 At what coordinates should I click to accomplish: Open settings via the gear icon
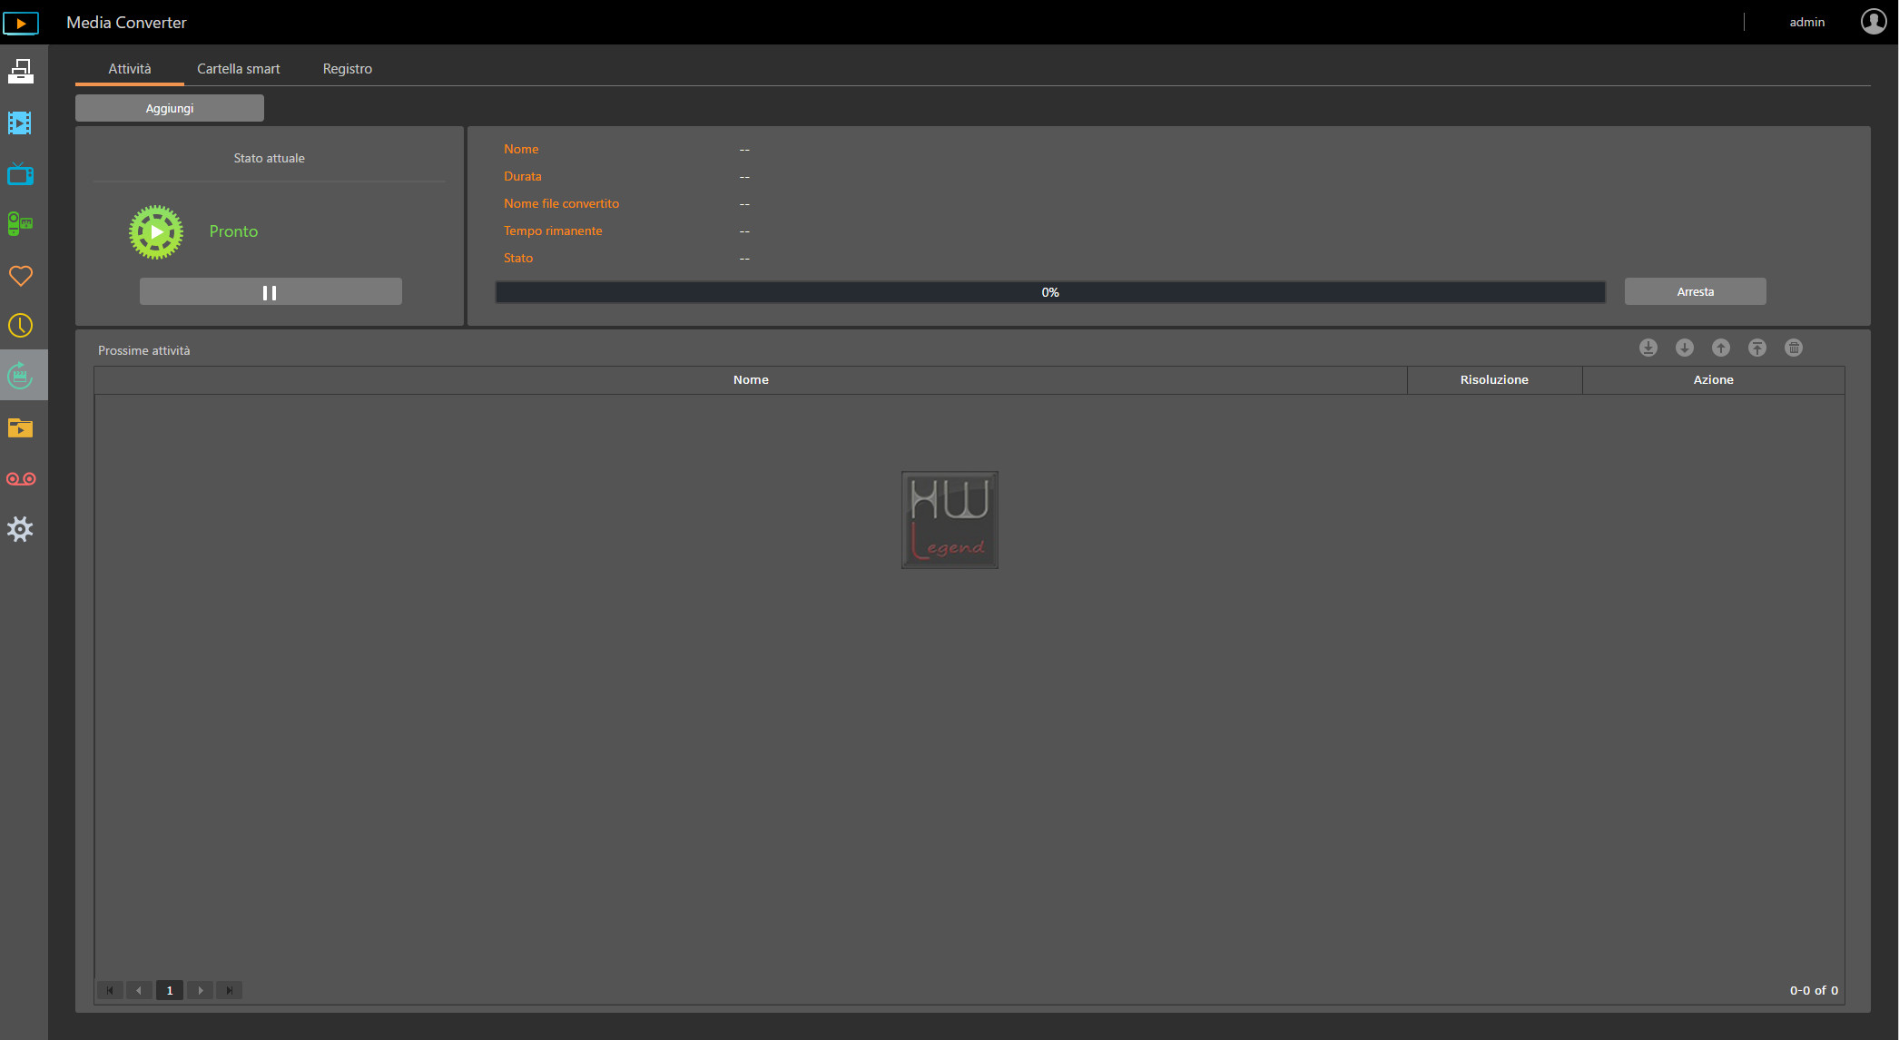click(x=20, y=529)
